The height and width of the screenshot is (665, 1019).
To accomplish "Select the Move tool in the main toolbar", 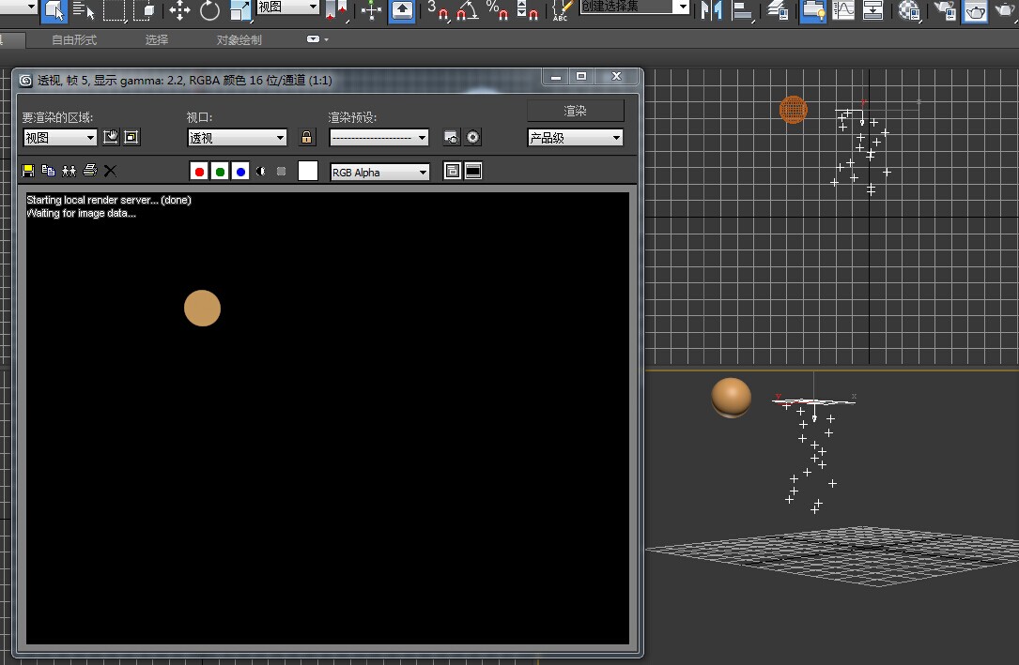I will pos(179,11).
